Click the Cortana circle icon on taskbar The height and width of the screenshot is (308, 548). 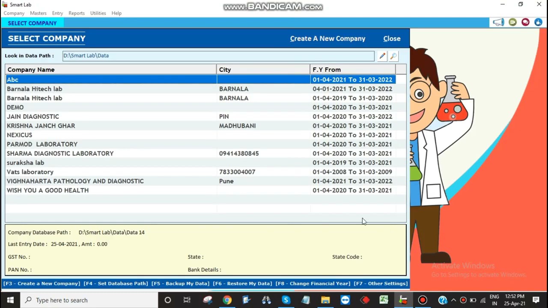pos(167,300)
